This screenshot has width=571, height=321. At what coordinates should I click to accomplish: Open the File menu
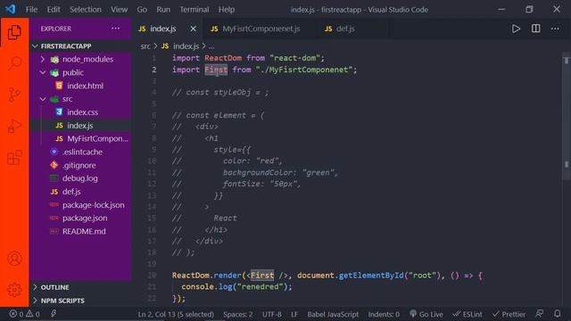point(31,10)
